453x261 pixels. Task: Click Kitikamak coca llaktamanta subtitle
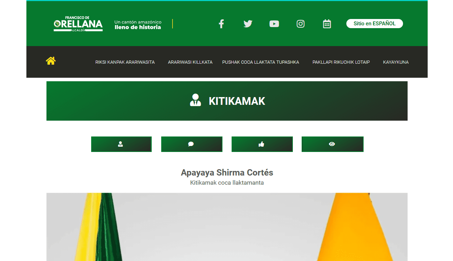[x=227, y=183]
